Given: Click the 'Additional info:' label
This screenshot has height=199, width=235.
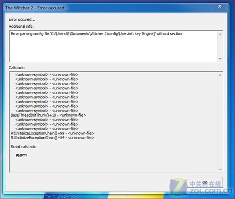Looking at the screenshot, I should coord(21,26).
